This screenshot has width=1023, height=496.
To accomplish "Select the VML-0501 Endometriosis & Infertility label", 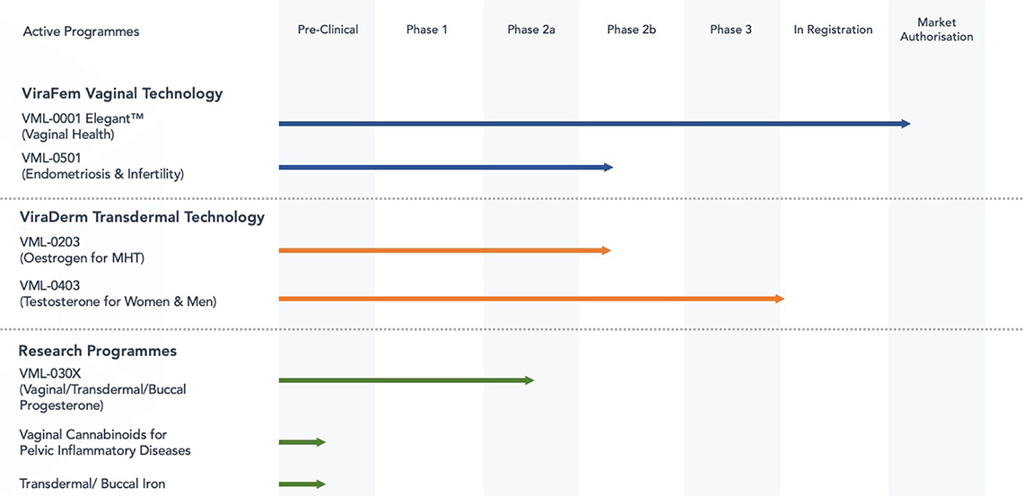I will click(x=101, y=166).
